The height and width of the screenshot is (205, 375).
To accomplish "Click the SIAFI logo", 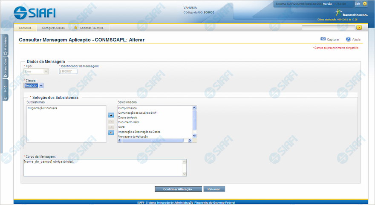I will pyautogui.click(x=35, y=12).
